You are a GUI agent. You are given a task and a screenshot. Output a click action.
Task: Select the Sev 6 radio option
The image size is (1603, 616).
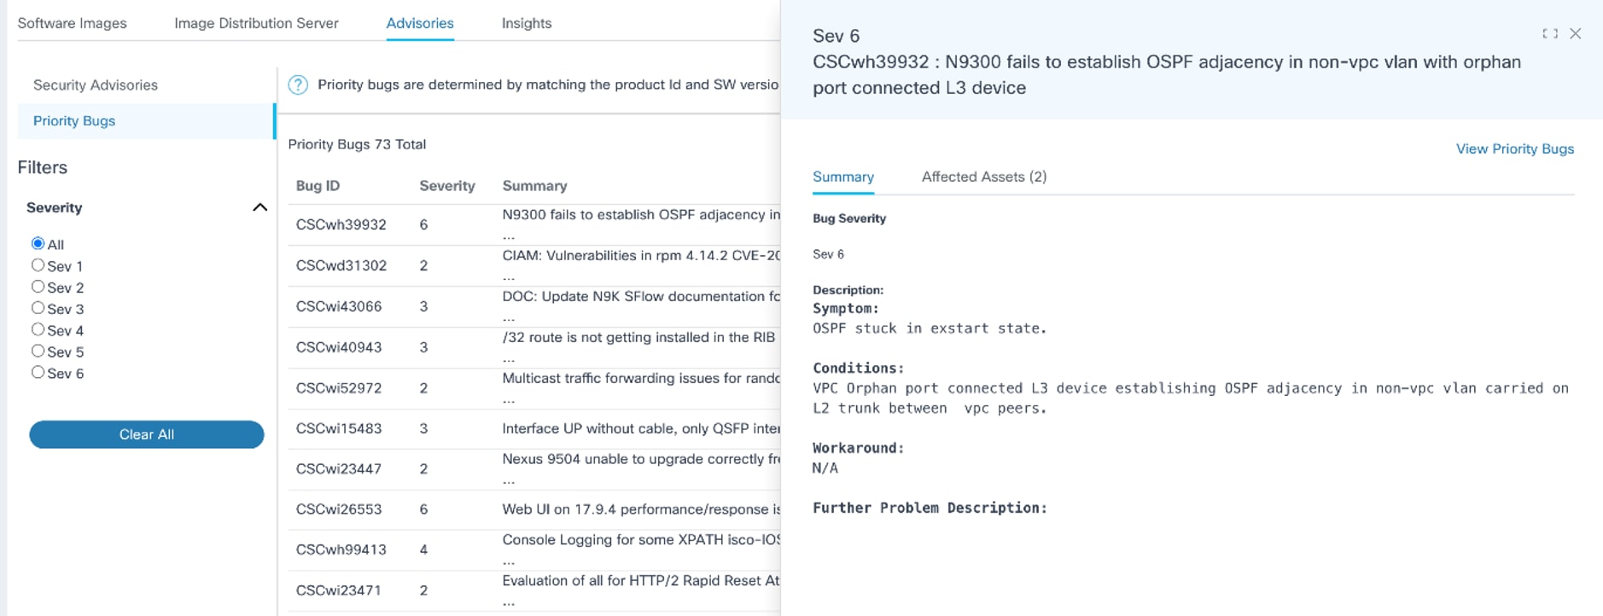(38, 372)
